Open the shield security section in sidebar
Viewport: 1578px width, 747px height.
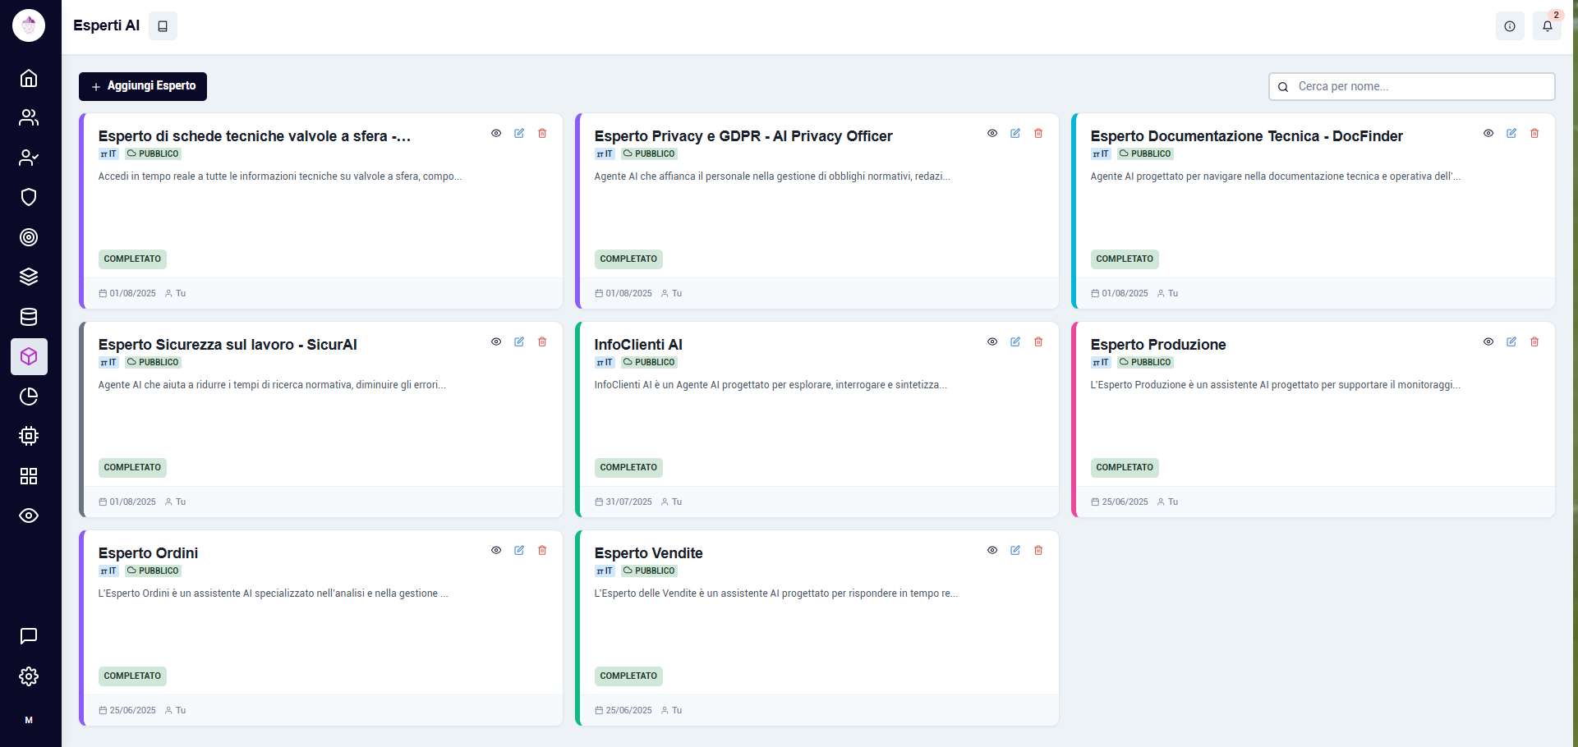click(x=29, y=197)
